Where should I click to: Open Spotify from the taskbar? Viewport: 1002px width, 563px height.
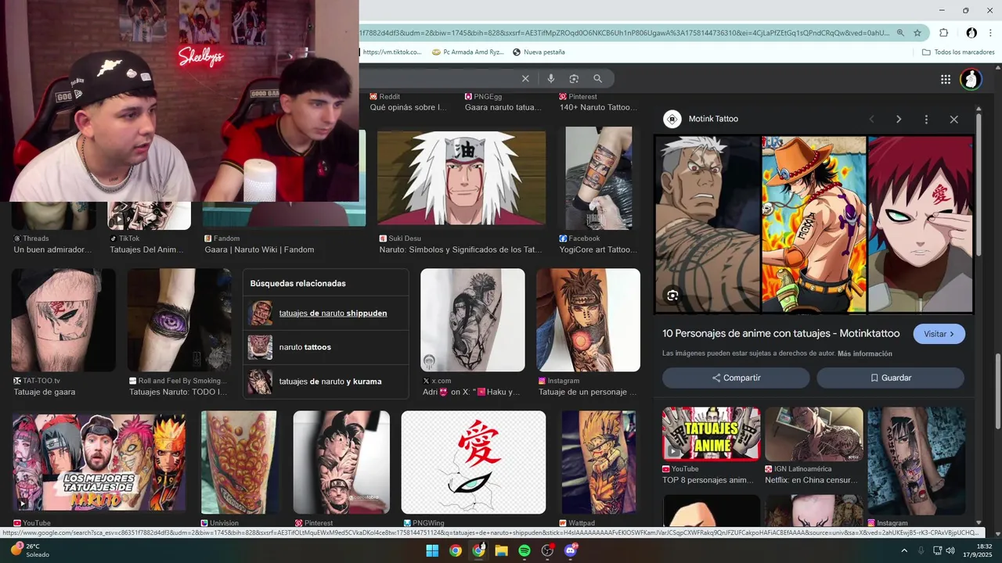[x=524, y=550]
